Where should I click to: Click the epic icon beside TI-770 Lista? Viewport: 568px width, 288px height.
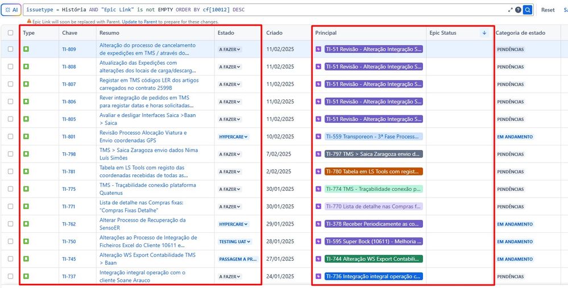coord(318,206)
